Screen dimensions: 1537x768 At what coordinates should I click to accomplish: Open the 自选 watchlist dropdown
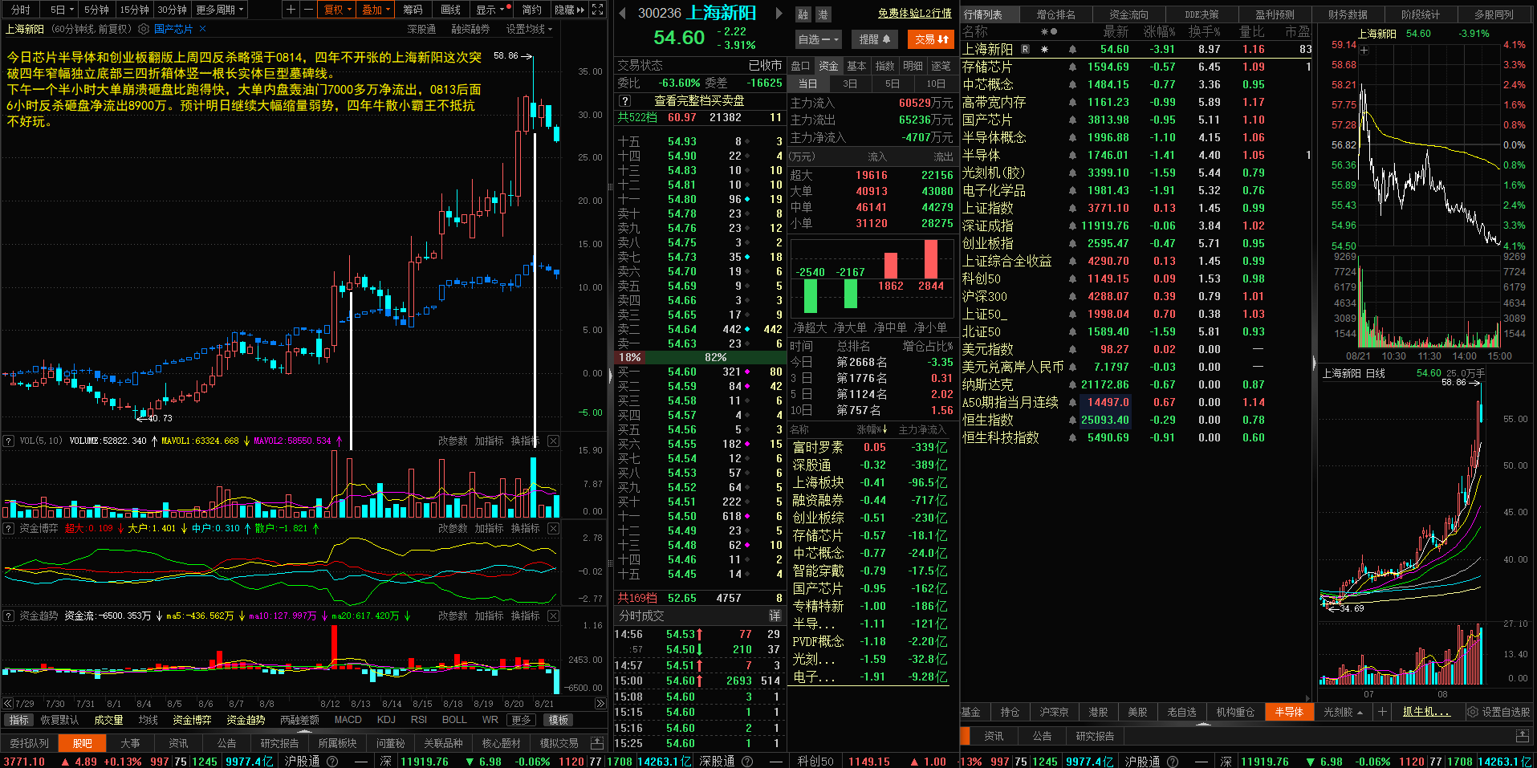coord(817,39)
